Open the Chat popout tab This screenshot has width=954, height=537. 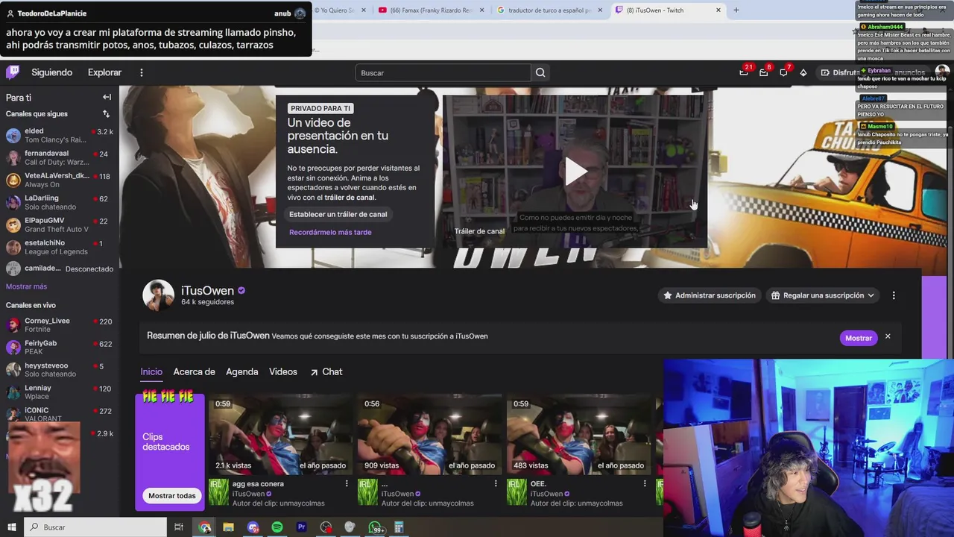(326, 371)
